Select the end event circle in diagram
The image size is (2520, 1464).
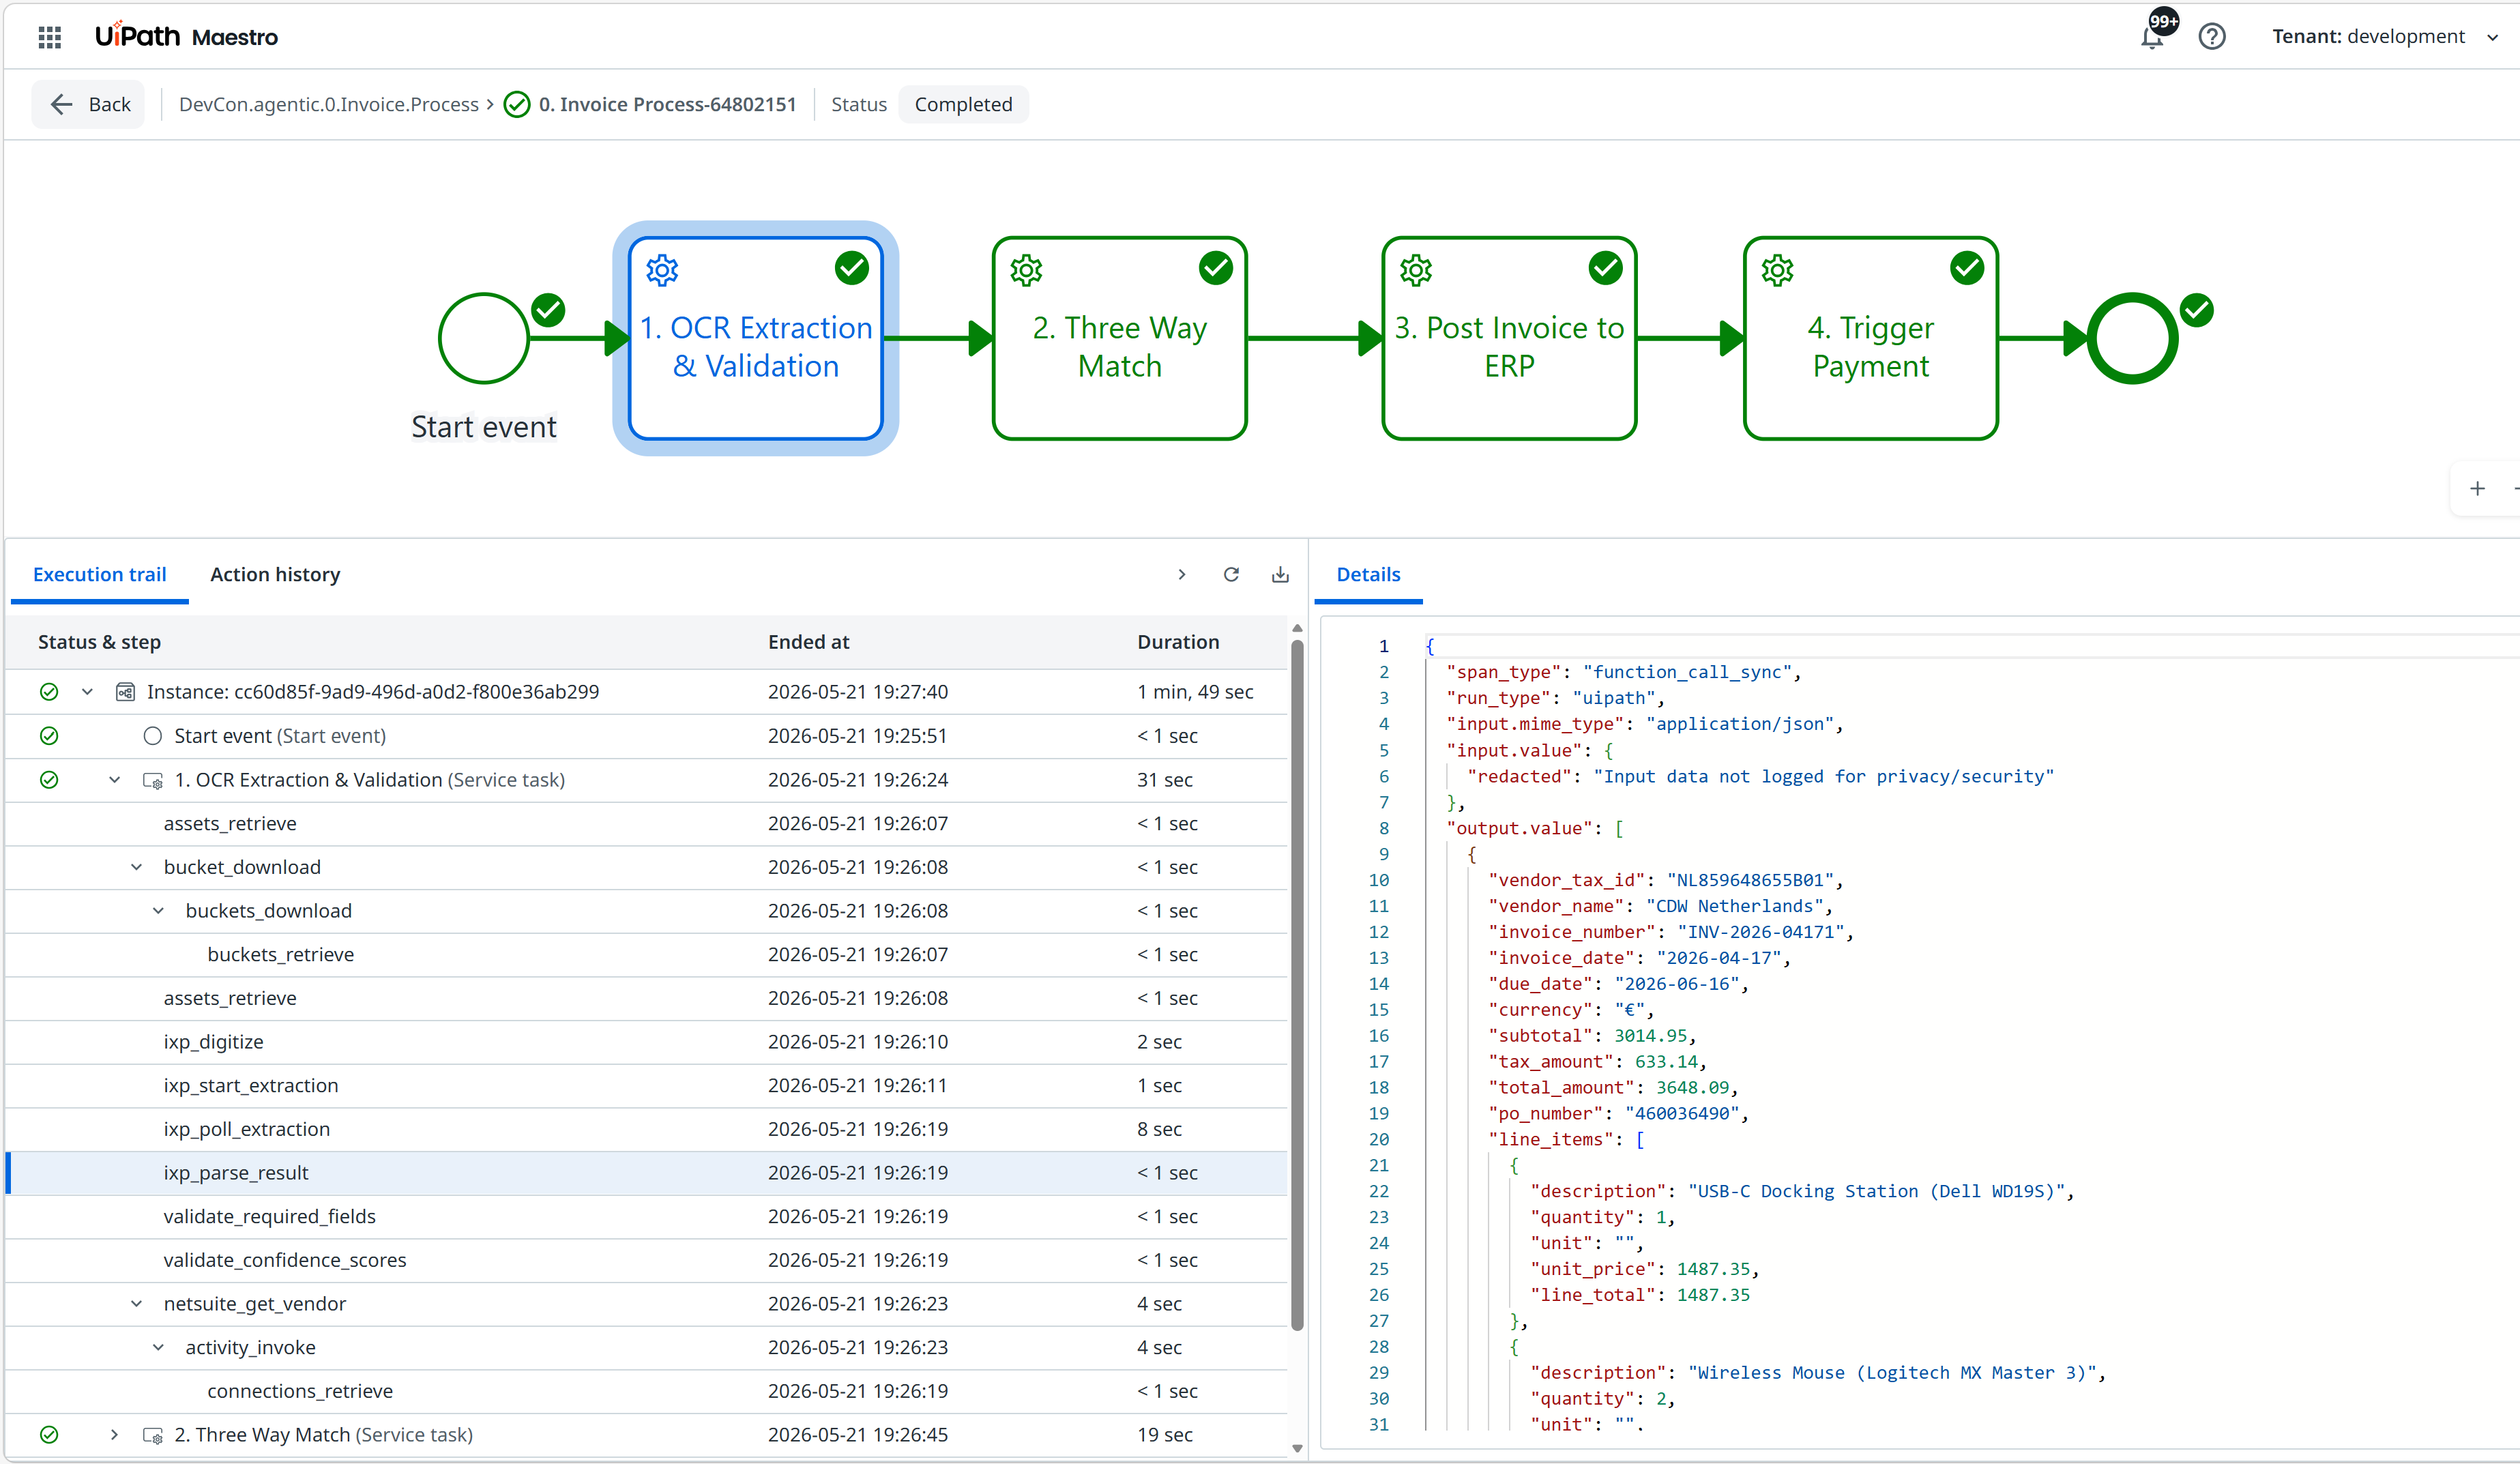pos(2132,338)
